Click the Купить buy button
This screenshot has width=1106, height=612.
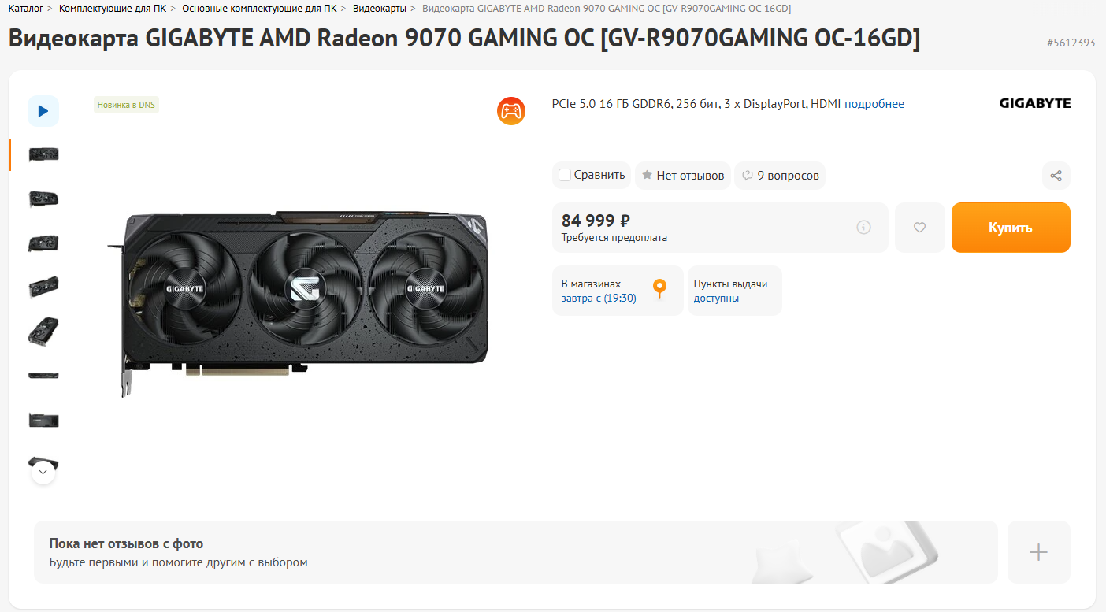click(1011, 228)
